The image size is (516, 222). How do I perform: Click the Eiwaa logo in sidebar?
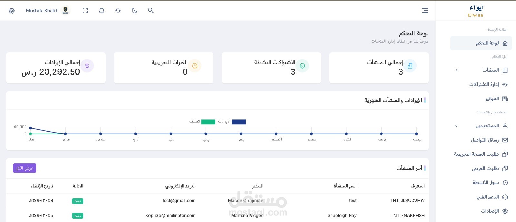(476, 11)
